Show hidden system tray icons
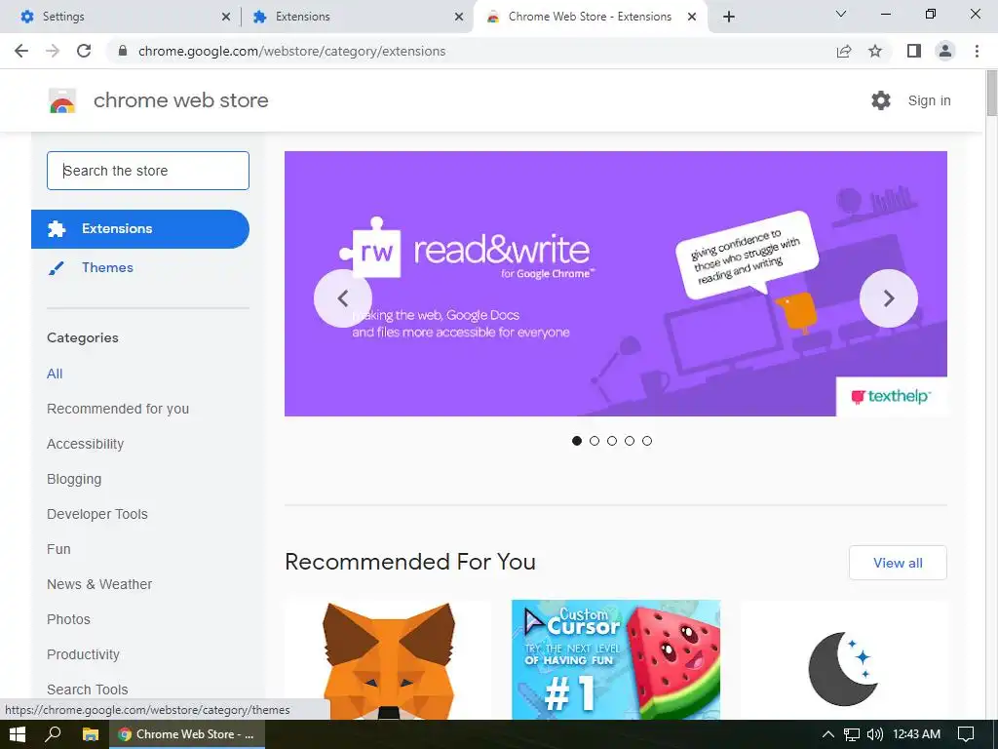998x749 pixels. tap(828, 734)
